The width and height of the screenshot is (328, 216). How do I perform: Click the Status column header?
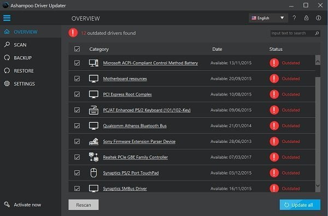coord(276,49)
